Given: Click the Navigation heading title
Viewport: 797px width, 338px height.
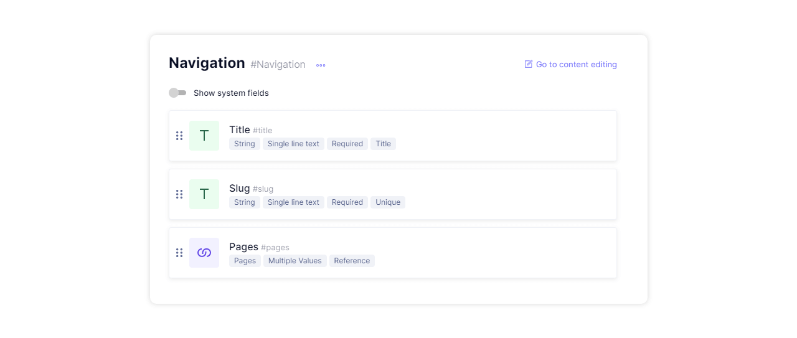Looking at the screenshot, I should pos(207,63).
